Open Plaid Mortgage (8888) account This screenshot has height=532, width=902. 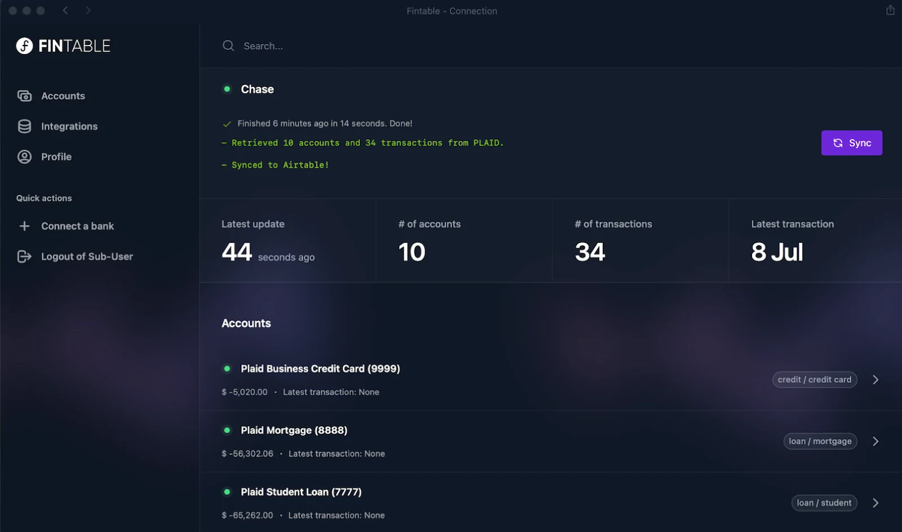pos(294,430)
